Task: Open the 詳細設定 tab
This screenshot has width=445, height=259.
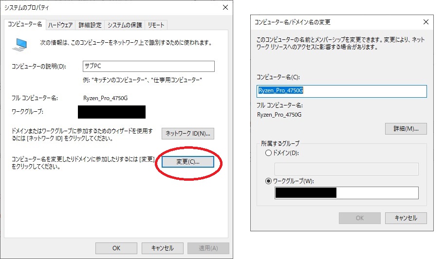Action: tap(90, 25)
